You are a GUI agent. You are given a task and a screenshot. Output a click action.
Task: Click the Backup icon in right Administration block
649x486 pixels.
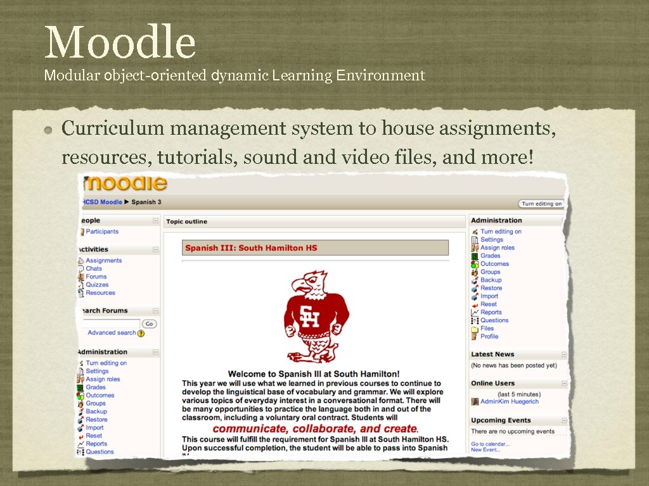475,280
